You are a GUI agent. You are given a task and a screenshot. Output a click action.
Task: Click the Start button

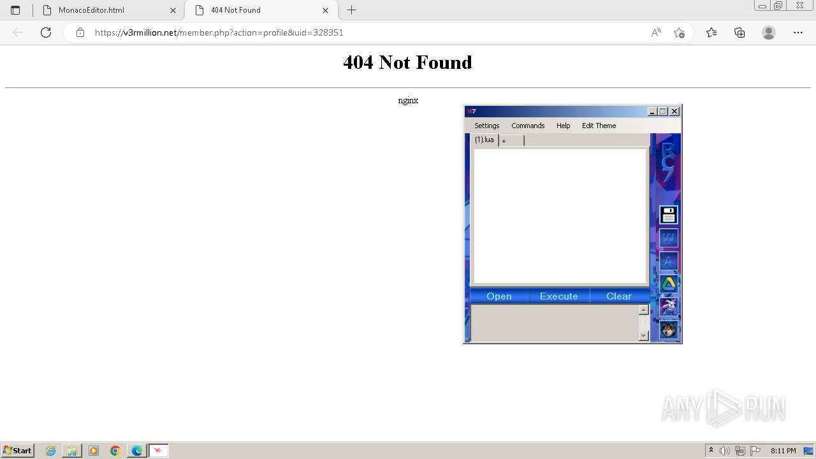pyautogui.click(x=18, y=451)
